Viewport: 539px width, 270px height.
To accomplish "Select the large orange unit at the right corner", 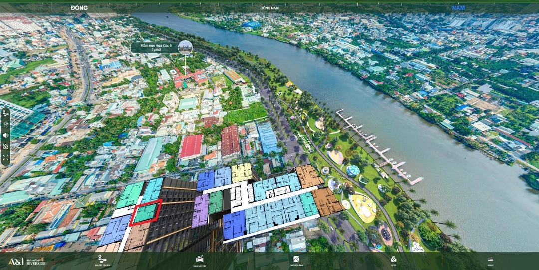I will click(327, 202).
